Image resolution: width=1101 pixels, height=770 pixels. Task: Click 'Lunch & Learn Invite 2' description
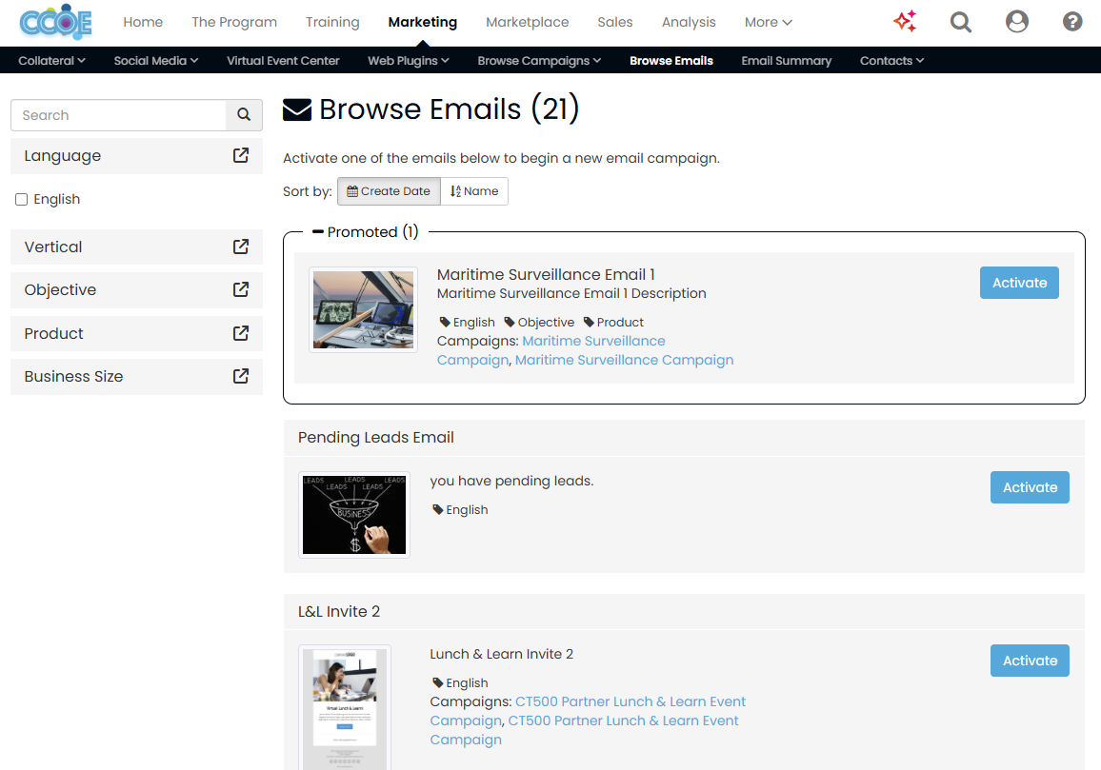pos(501,654)
